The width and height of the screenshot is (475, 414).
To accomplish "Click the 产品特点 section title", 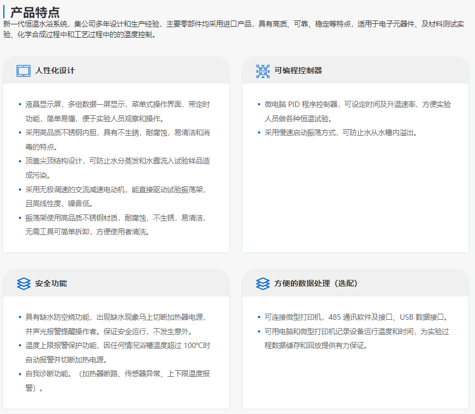I will coord(35,12).
